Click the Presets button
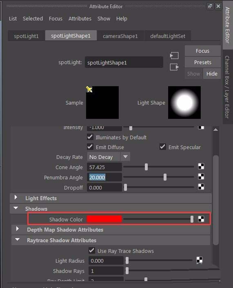Image resolution: width=233 pixels, height=288 pixels. (x=202, y=62)
